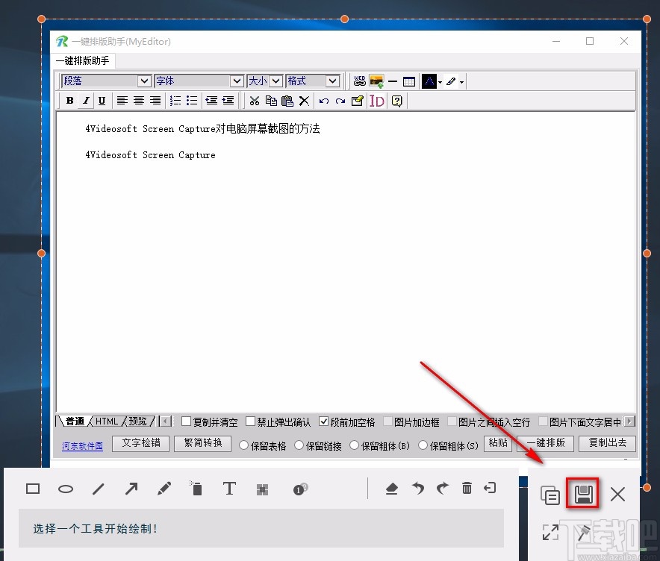Choose the text tool in the annotation bar
660x561 pixels.
(x=229, y=489)
